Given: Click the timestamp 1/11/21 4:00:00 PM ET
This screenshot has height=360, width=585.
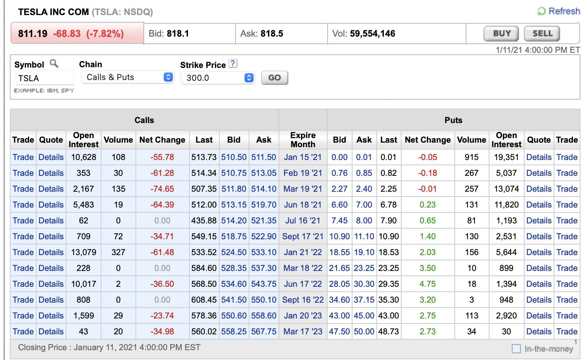Looking at the screenshot, I should point(538,50).
